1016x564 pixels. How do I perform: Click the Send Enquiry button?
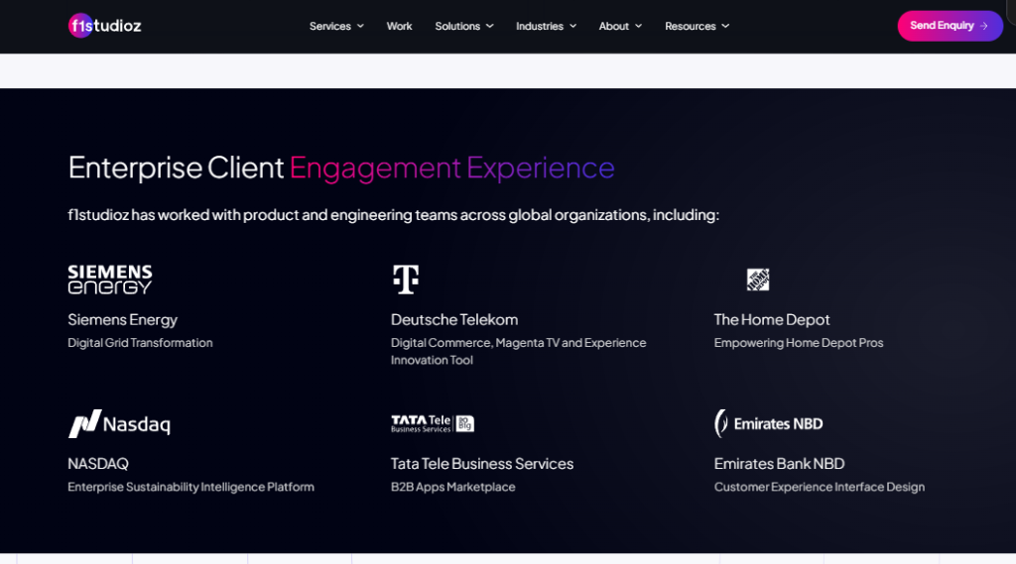click(950, 26)
